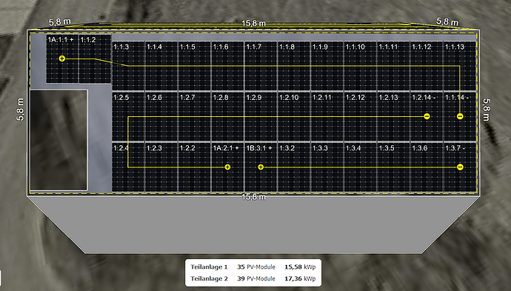Select PV module labeled 1:1.10
Image resolution: width=511 pixels, height=291 pixels.
360,66
